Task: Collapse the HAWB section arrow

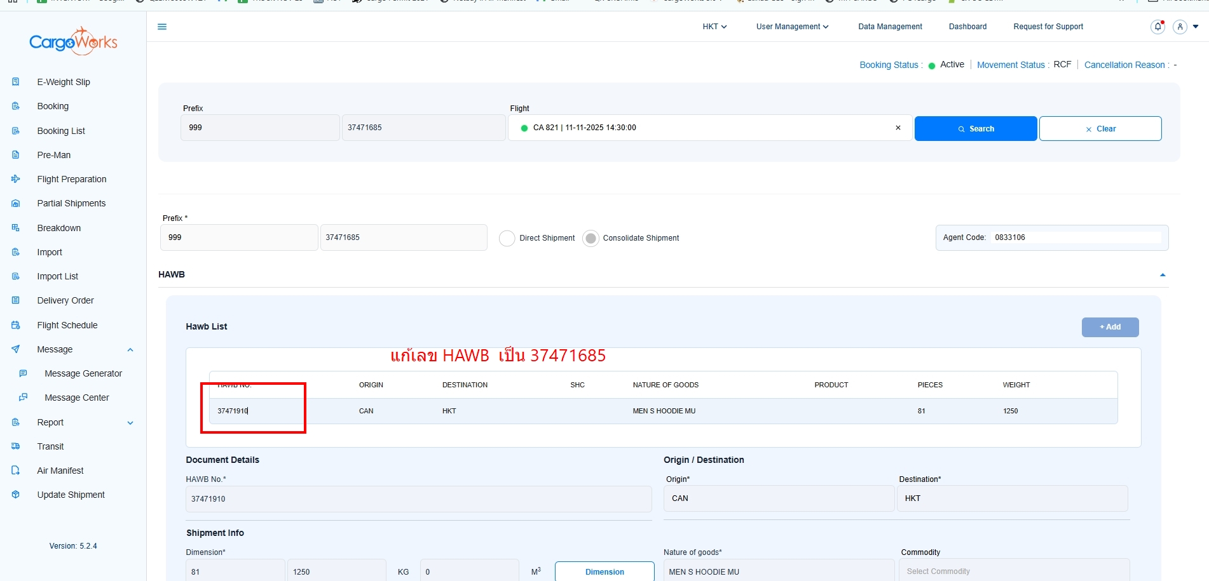Action: click(1162, 275)
